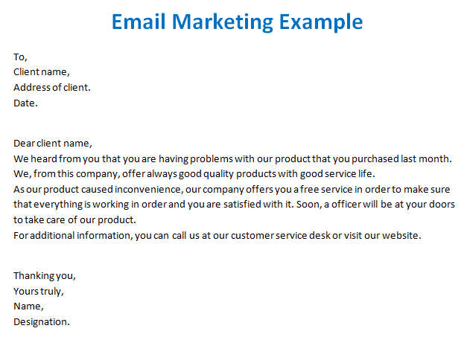Image resolution: width=464 pixels, height=337 pixels.
Task: Click the "Dear client name," salutation
Action: click(52, 143)
